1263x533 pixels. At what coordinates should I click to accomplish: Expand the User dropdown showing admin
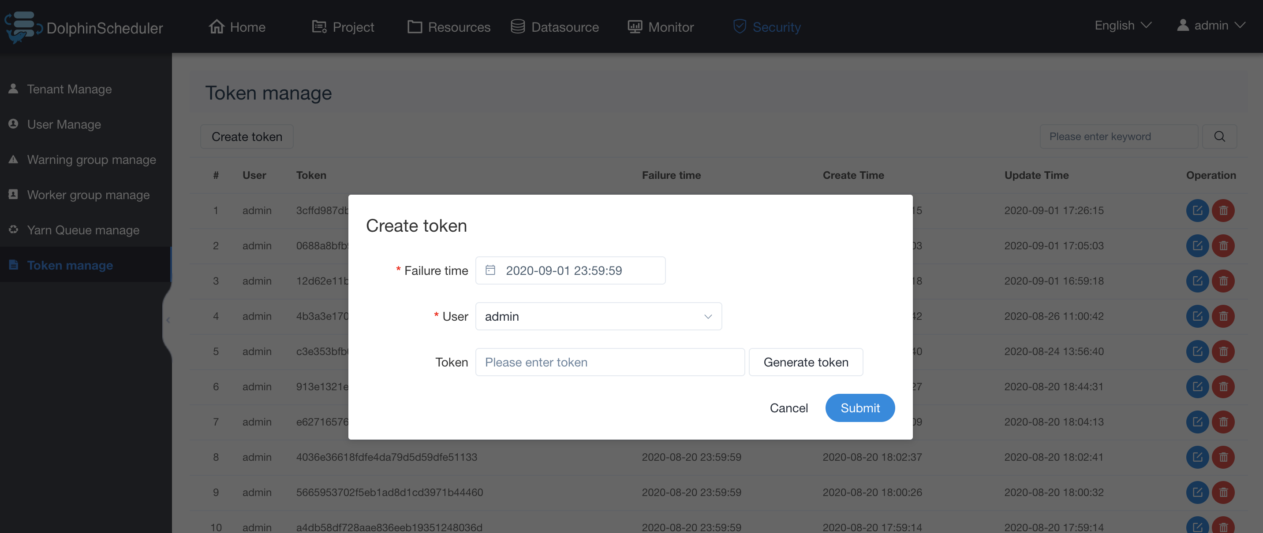[598, 316]
